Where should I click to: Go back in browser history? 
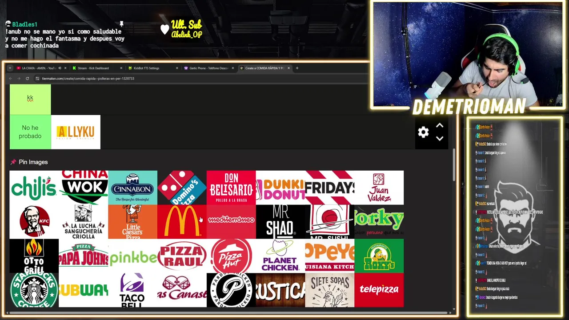(11, 79)
